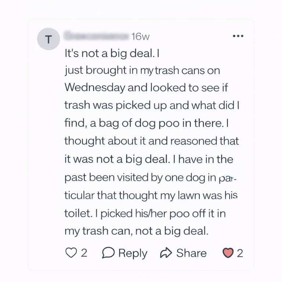Viewport: 282px width, 282px height.
Task: Click the line 'toilet. I picked his/her poo off it in'
Action: (x=145, y=213)
